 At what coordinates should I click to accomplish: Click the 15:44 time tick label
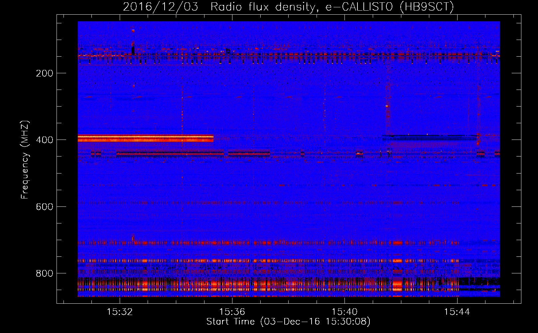click(457, 312)
